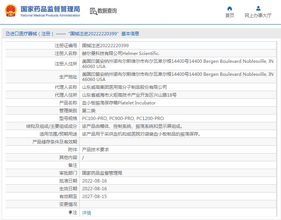
Task: Select 生效日期 value 2022-08-16
Action: click(95, 189)
